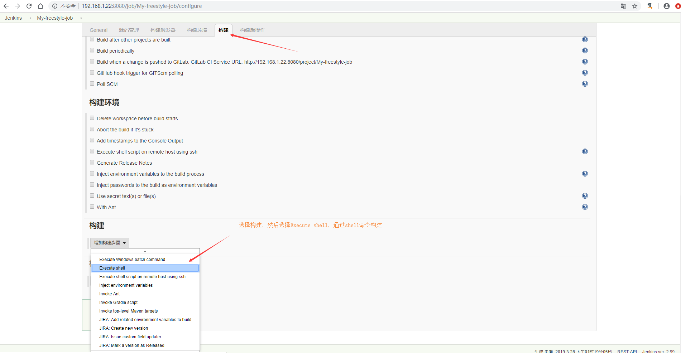Open the 增加构建步骤 dropdown button
The image size is (681, 353).
point(110,243)
